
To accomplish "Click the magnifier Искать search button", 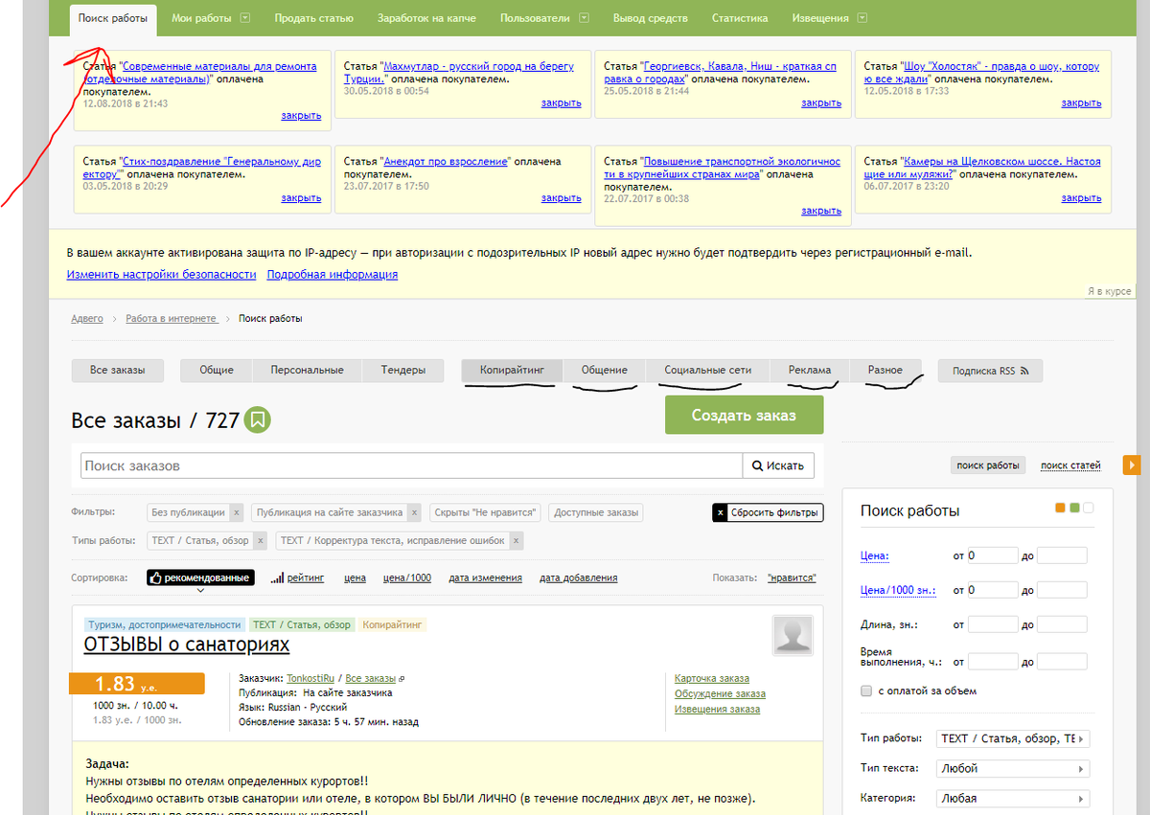I will click(x=778, y=465).
